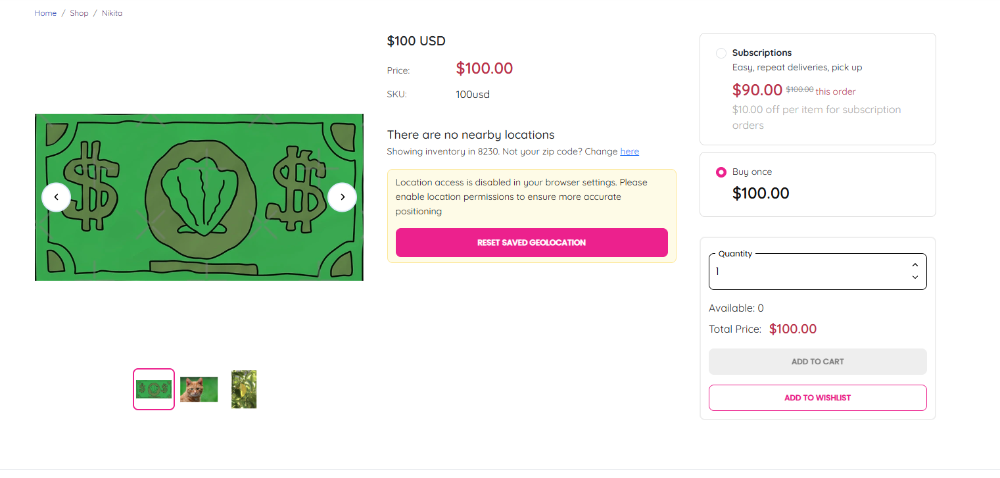
Task: Decrease quantity with the down chevron
Action: 915,277
